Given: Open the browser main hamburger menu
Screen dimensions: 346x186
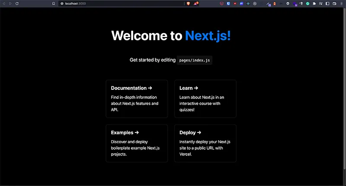Looking at the screenshot, I should click(341, 3).
